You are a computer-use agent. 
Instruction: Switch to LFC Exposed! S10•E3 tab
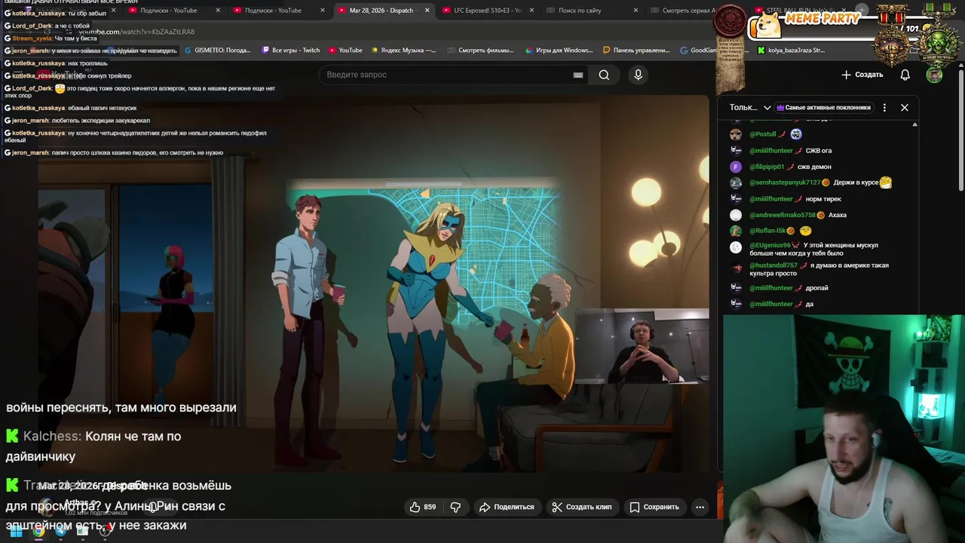pos(487,11)
